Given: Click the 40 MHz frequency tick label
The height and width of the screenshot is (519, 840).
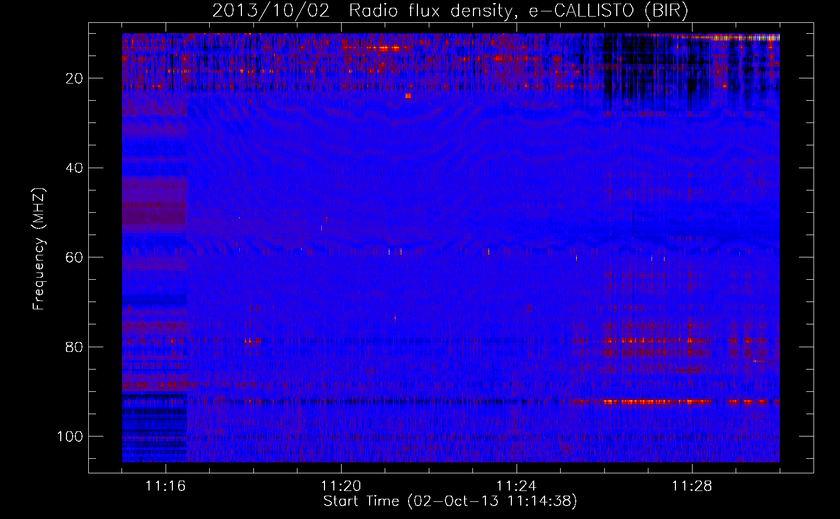Looking at the screenshot, I should point(74,168).
